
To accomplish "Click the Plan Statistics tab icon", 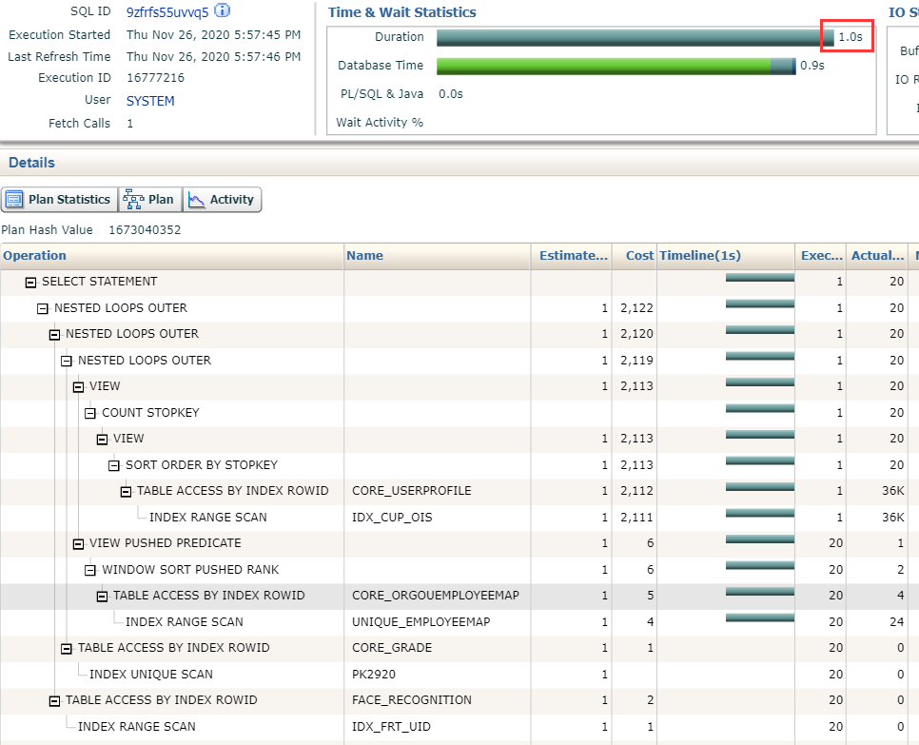I will pos(14,200).
